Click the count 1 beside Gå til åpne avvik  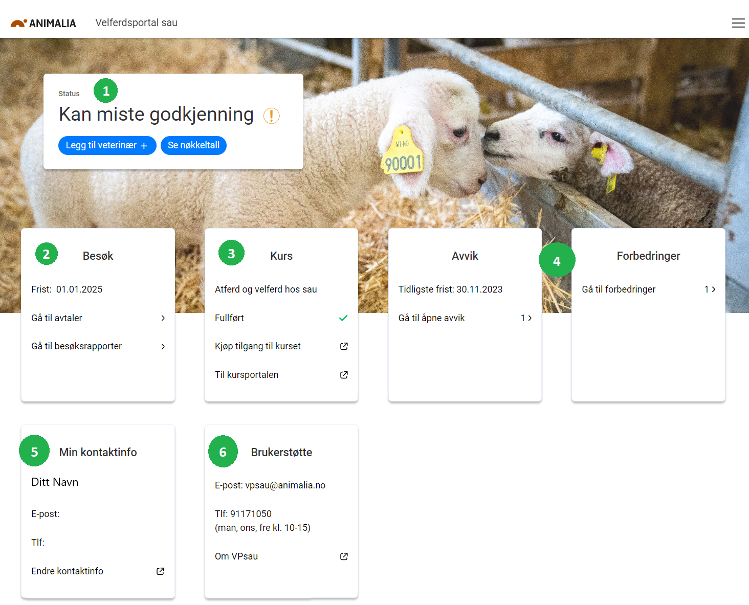coord(523,318)
